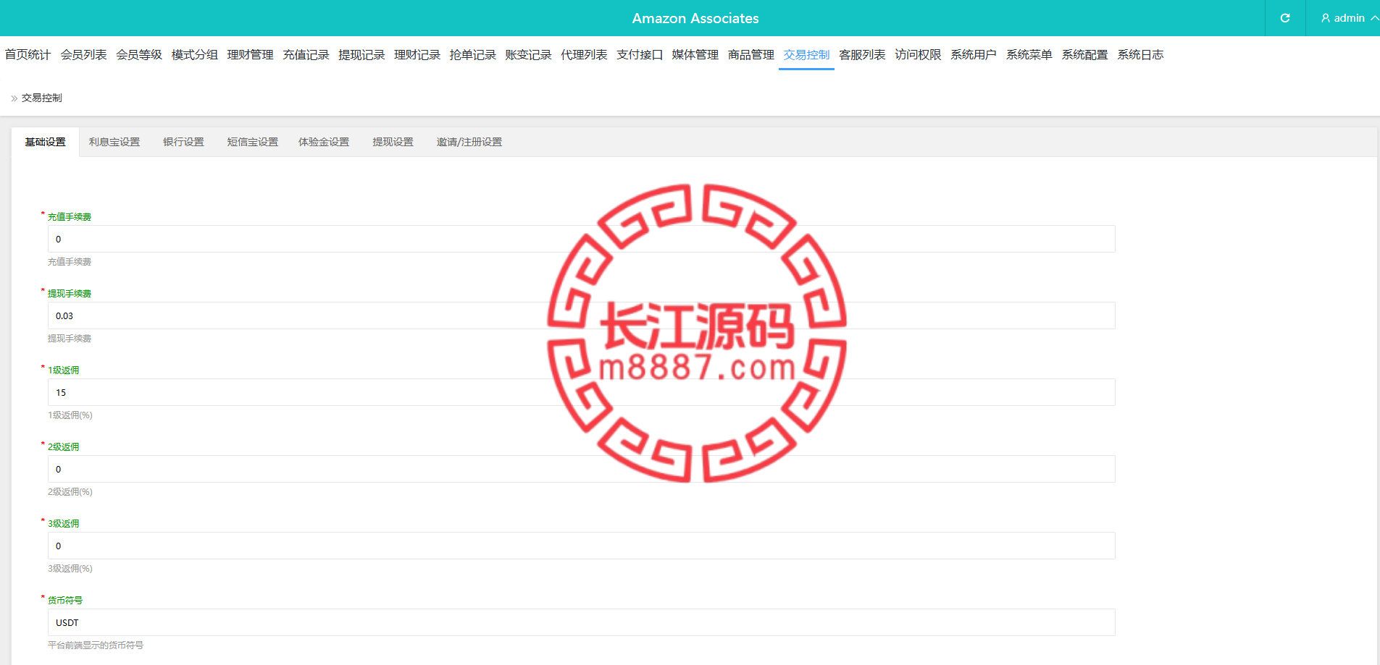Select 支付接口 in navigation
Screen dimensions: 1380x665
click(x=640, y=55)
